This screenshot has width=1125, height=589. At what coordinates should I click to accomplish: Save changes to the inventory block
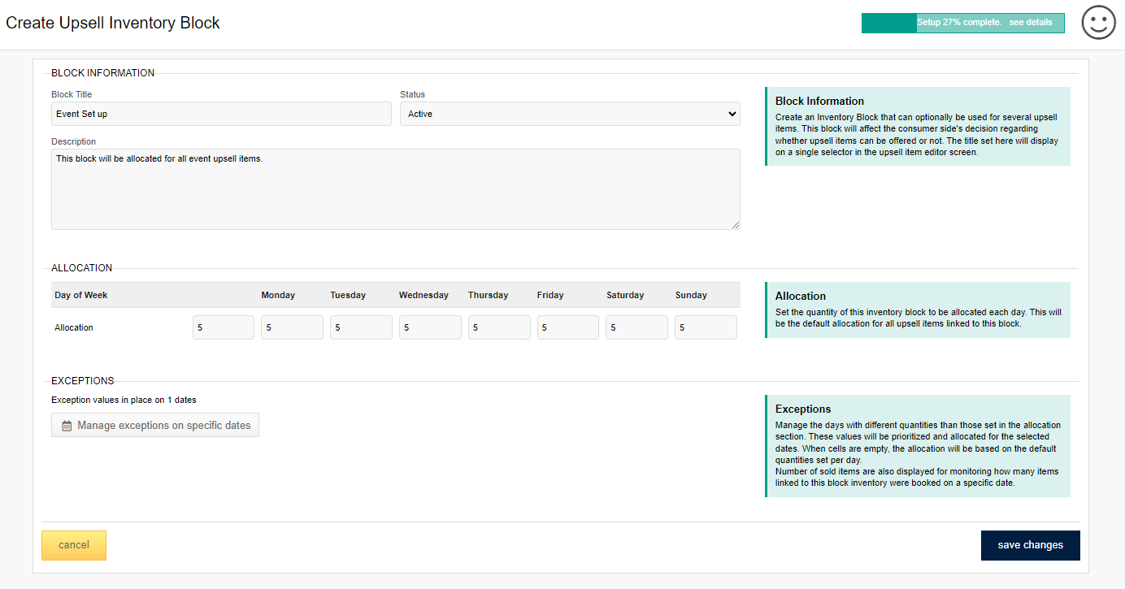[x=1031, y=545]
